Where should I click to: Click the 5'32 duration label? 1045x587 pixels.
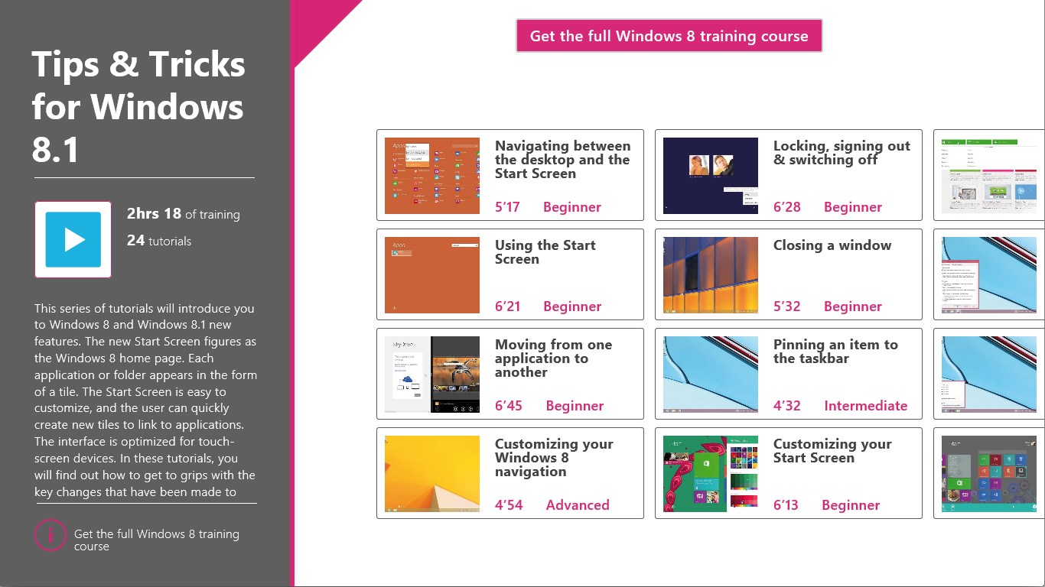pos(787,306)
